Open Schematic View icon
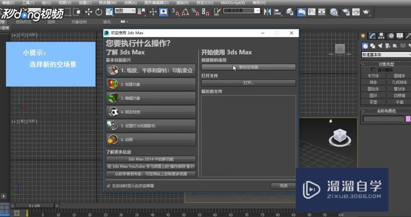 pos(322,12)
